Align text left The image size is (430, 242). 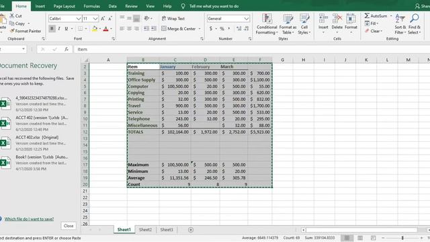click(122, 28)
